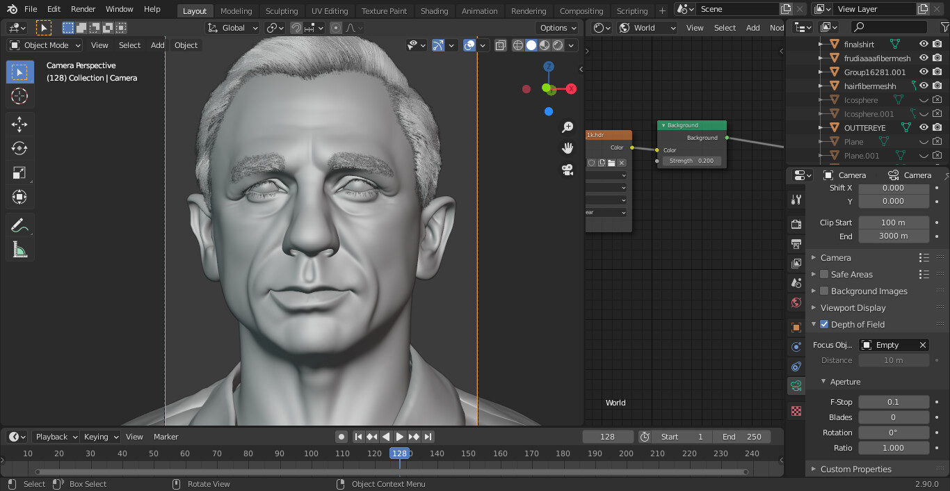Switch to material preview shading
The height and width of the screenshot is (491, 950).
545,45
